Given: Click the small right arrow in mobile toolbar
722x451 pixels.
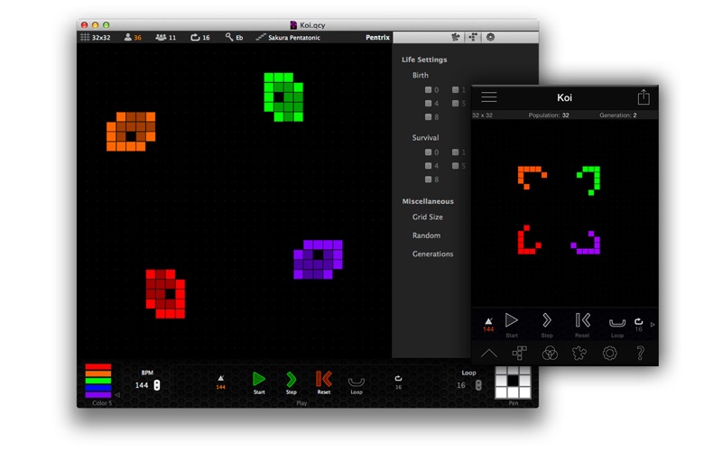Looking at the screenshot, I should tap(653, 325).
